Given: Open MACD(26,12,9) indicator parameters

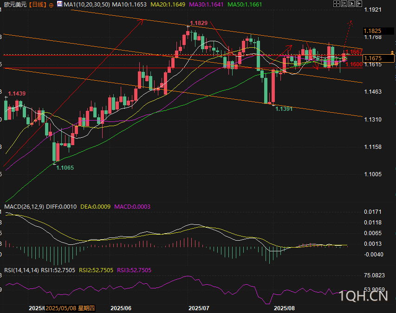Looking at the screenshot, I should (x=24, y=206).
